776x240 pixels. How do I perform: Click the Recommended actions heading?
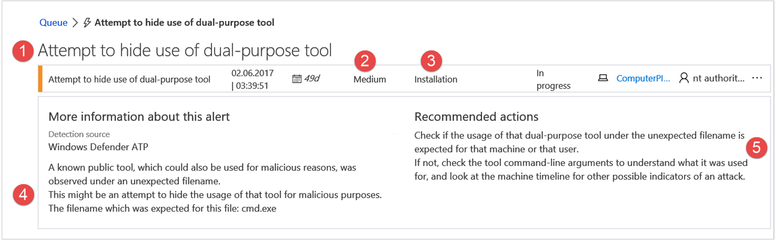tap(476, 117)
